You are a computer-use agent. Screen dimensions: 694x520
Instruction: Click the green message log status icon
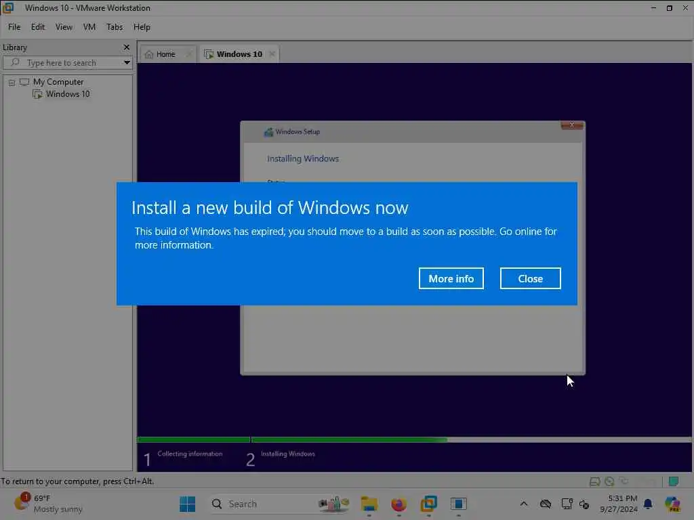coord(674,481)
